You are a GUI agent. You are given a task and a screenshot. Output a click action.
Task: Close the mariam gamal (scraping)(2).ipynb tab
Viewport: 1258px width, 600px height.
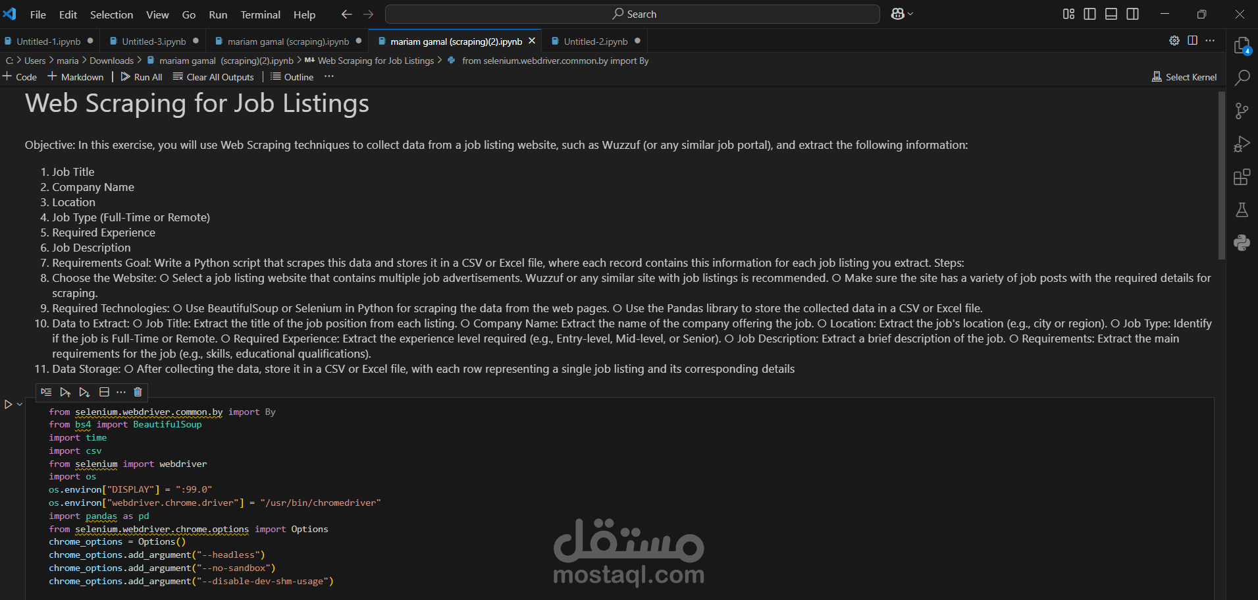tap(532, 41)
